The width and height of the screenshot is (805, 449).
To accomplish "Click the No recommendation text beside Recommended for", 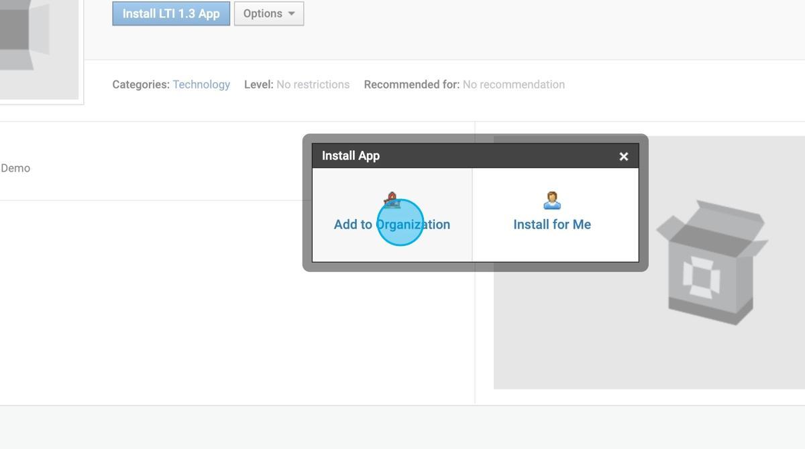I will 514,84.
